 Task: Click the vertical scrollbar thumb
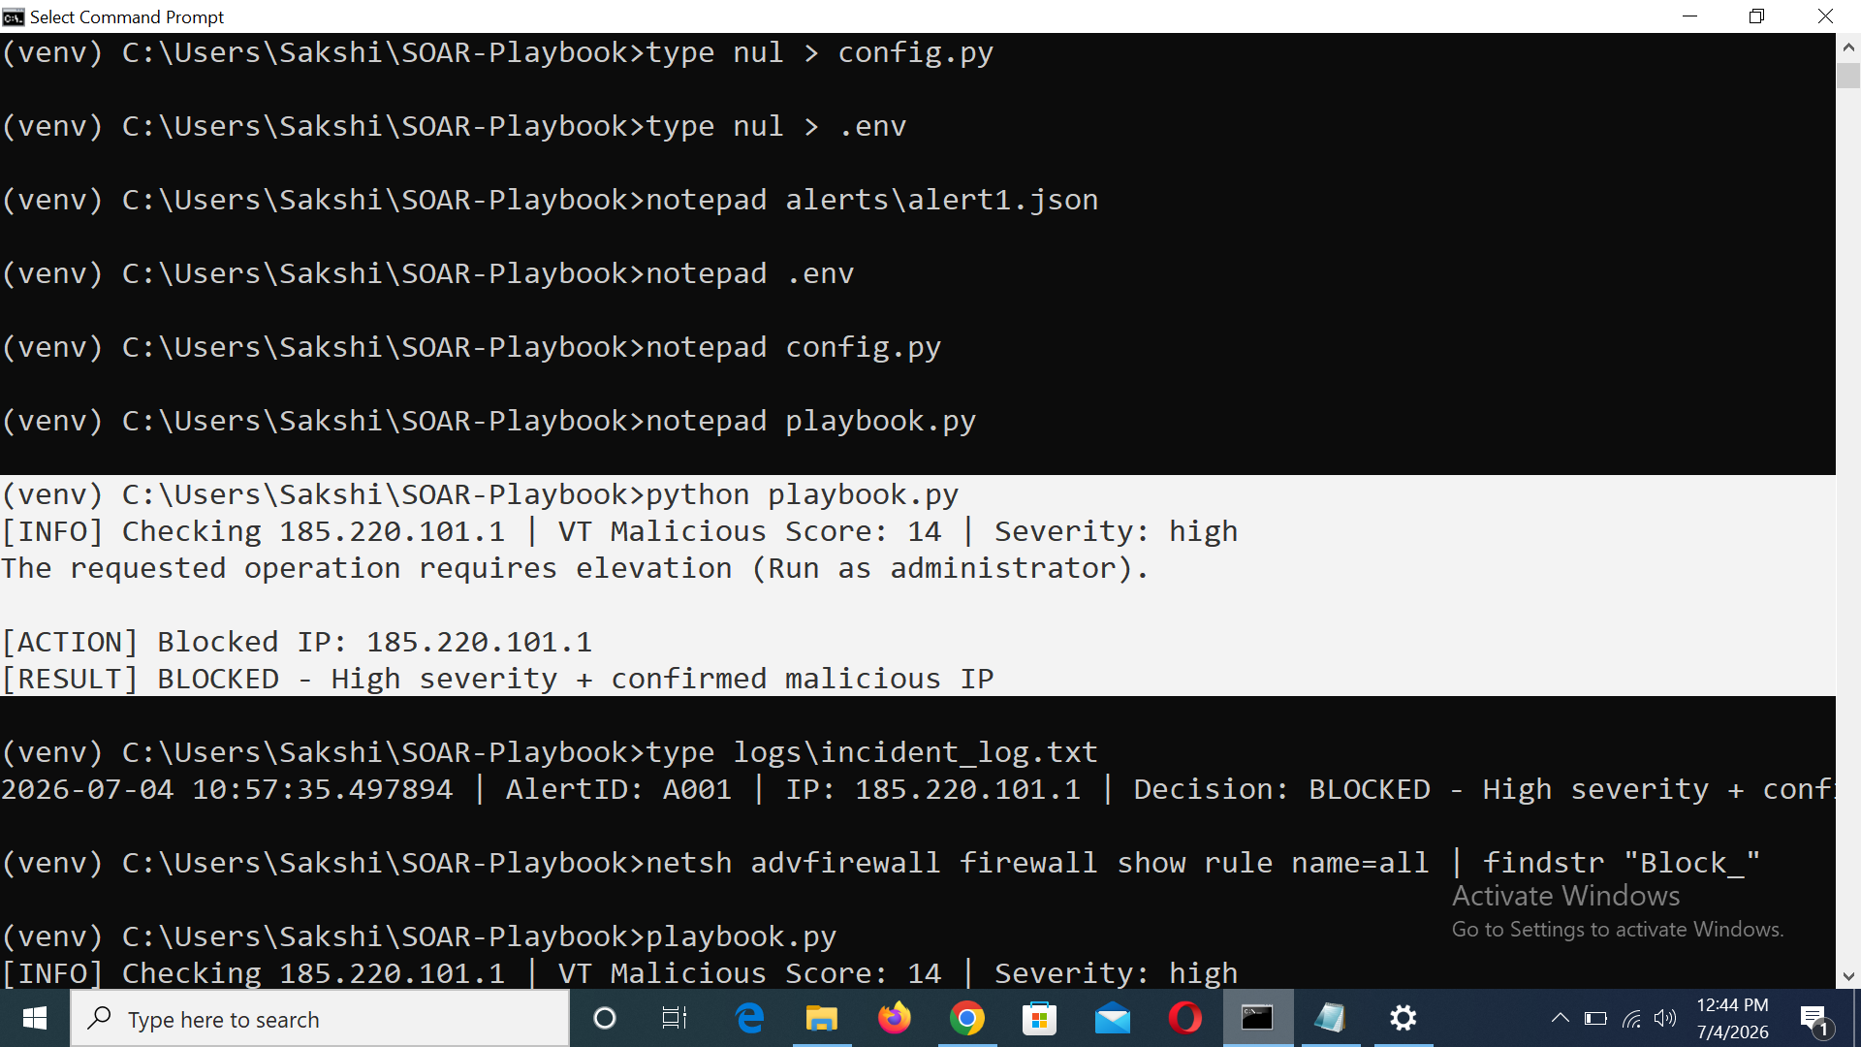coord(1848,76)
